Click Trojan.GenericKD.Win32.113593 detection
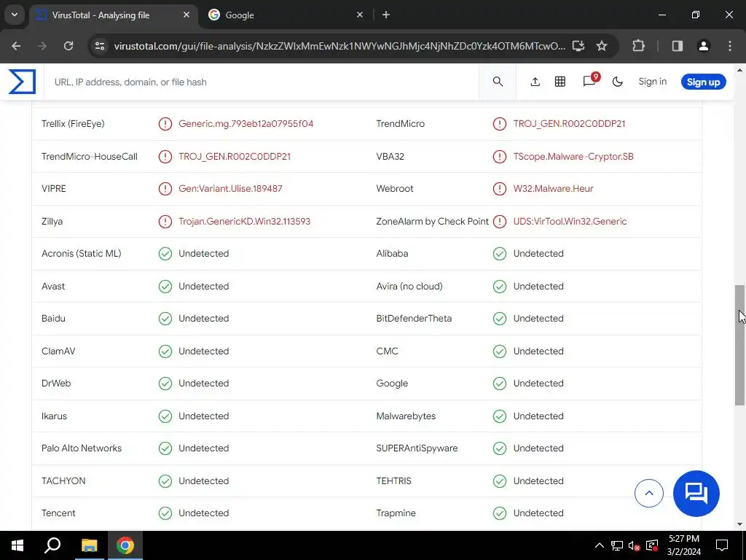This screenshot has width=746, height=560. [244, 222]
